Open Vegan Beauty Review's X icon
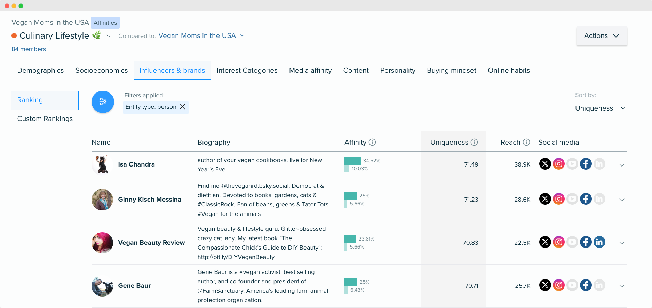This screenshot has width=652, height=308. tap(545, 242)
